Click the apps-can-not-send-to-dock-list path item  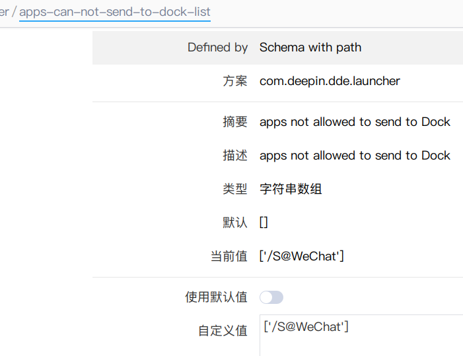pyautogui.click(x=114, y=12)
